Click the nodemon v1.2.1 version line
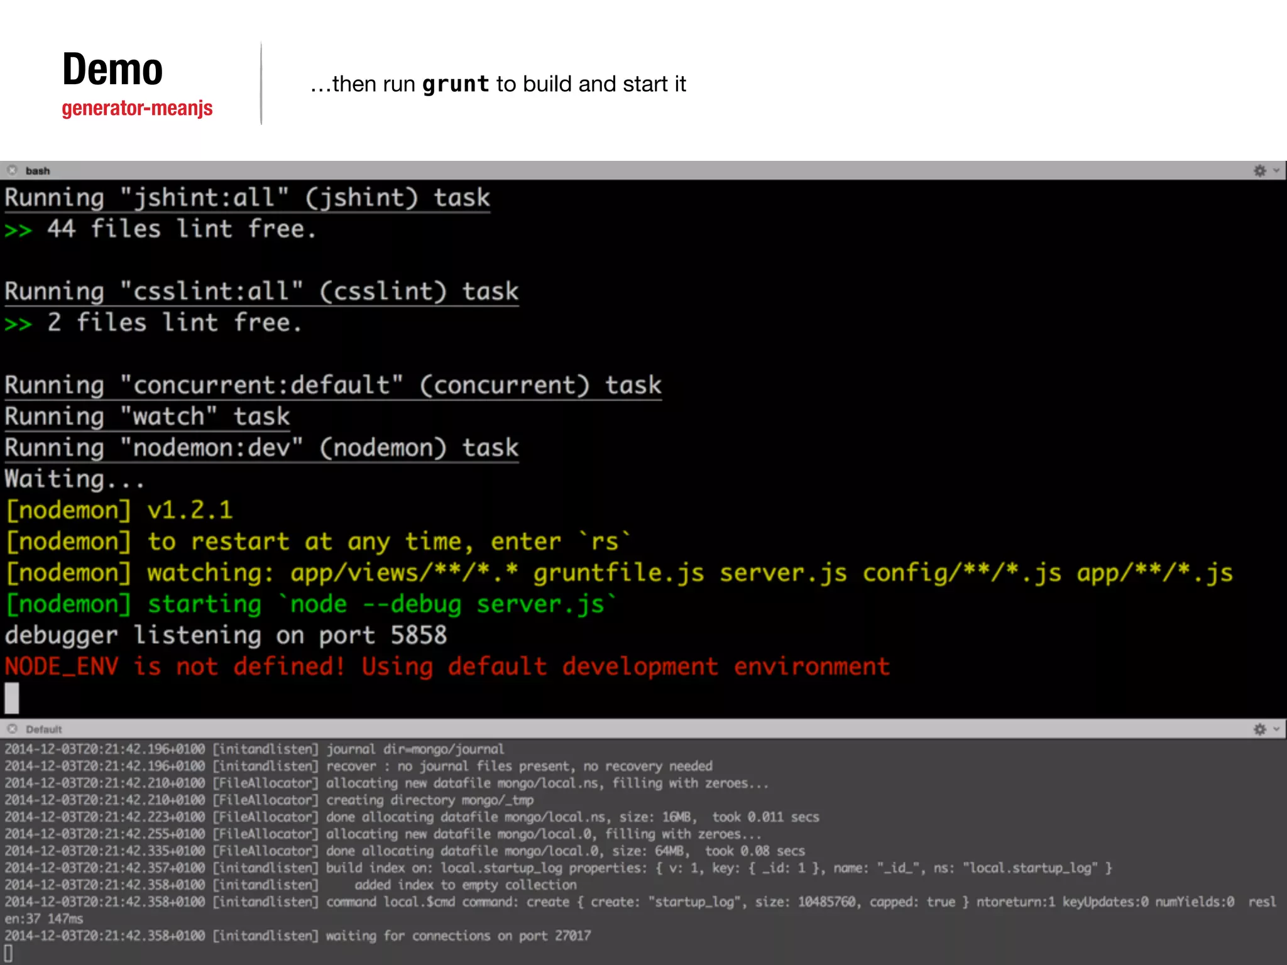Image resolution: width=1287 pixels, height=965 pixels. tap(119, 510)
